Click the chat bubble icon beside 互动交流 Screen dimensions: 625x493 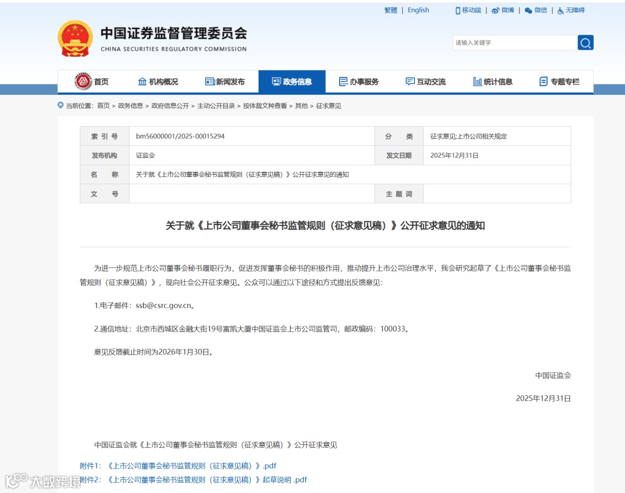pos(410,82)
